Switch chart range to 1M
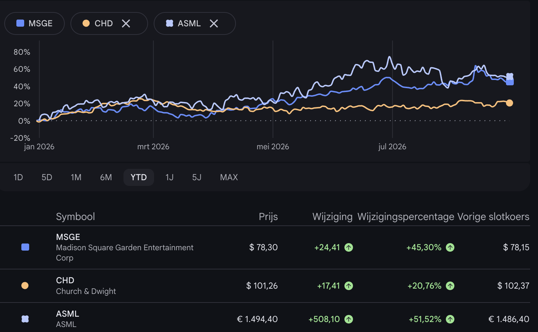This screenshot has height=332, width=538. pyautogui.click(x=76, y=177)
